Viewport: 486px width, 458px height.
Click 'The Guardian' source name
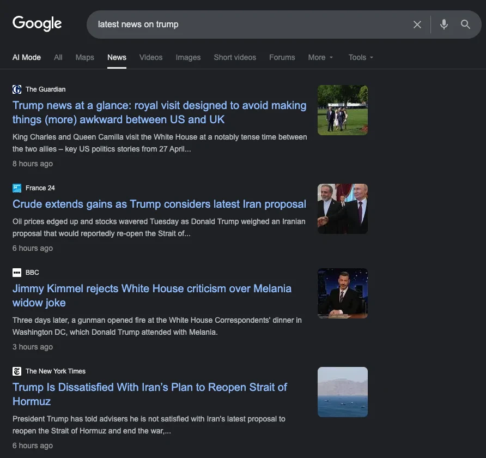pyautogui.click(x=46, y=89)
